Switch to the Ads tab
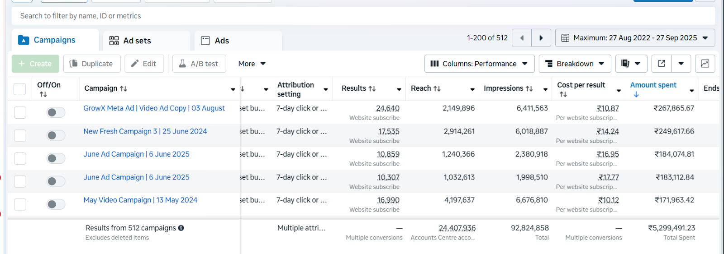 pos(222,41)
